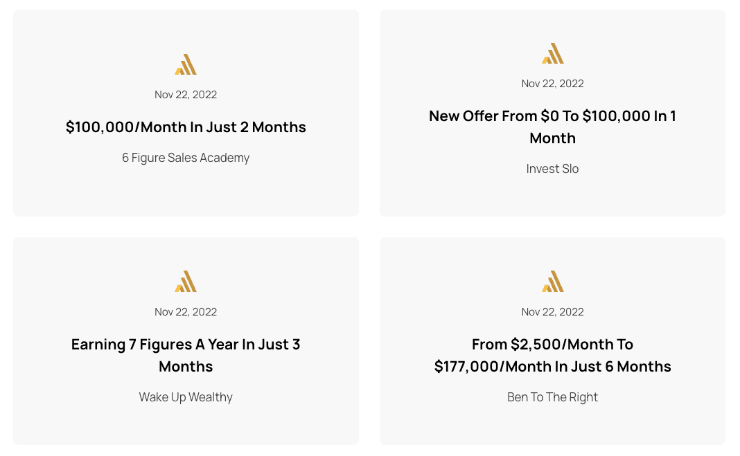
Task: Open "Earning 7 Figures A Year" headline
Action: click(186, 355)
